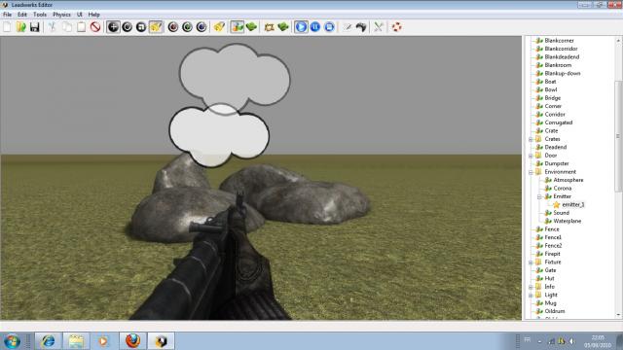Screen dimensions: 623x350
Task: Click the volume icon in system tray
Action: (x=571, y=341)
